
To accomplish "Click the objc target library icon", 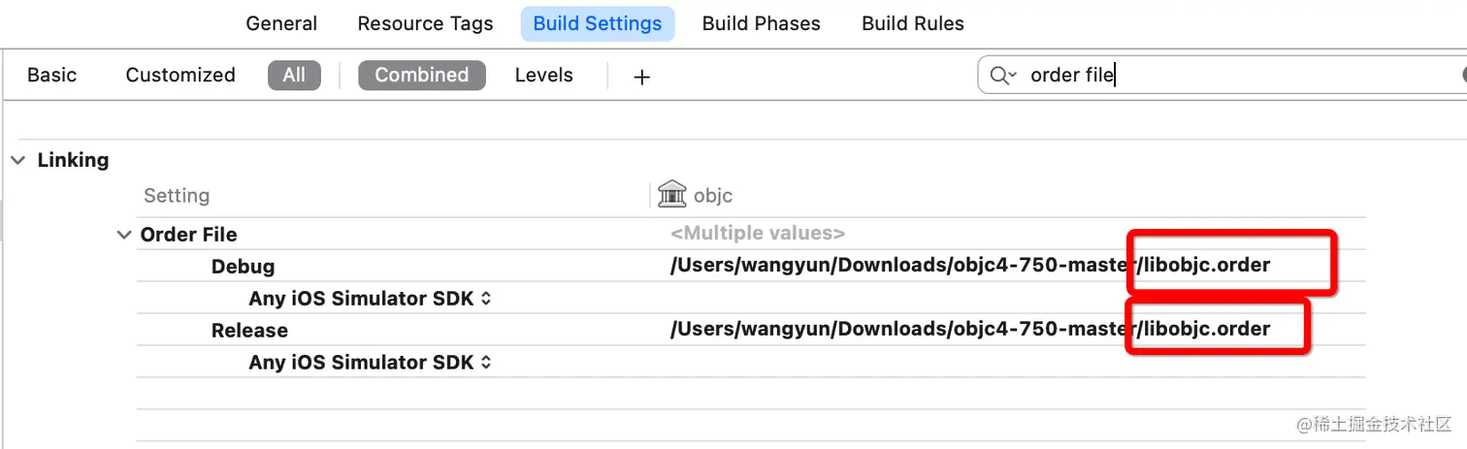I will [x=671, y=195].
